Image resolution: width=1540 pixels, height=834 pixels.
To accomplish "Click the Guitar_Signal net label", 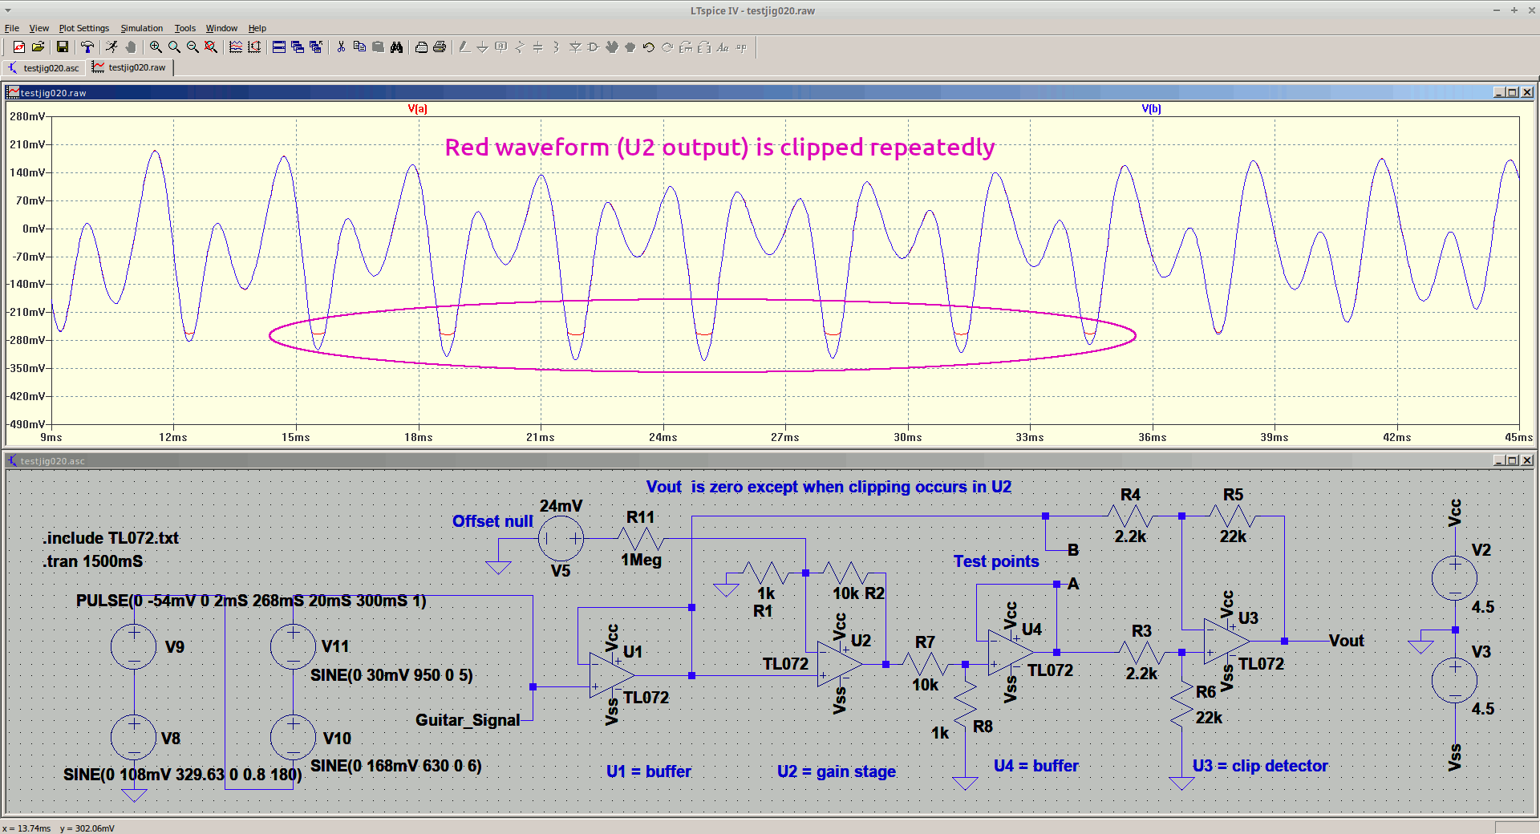I will [468, 720].
